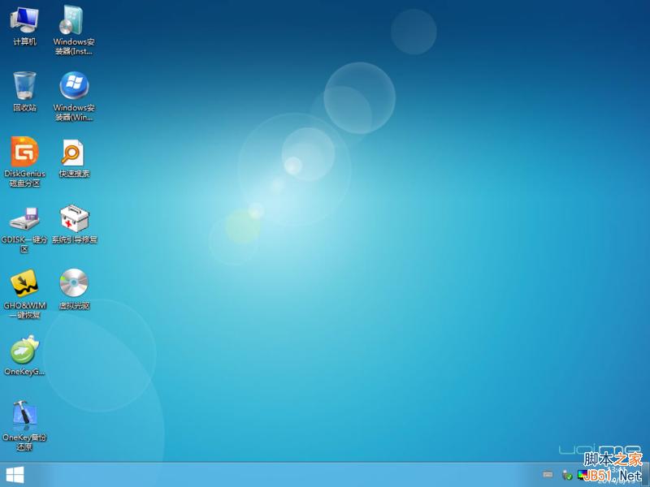Click the safely remove hardware tray icon
650x487 pixels.
pyautogui.click(x=566, y=475)
